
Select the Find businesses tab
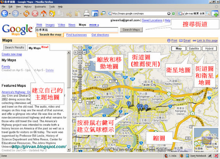click(x=76, y=35)
